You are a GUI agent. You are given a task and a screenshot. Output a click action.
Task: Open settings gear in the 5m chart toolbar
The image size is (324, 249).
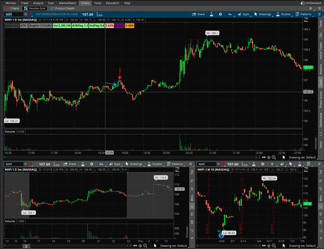pos(91,164)
